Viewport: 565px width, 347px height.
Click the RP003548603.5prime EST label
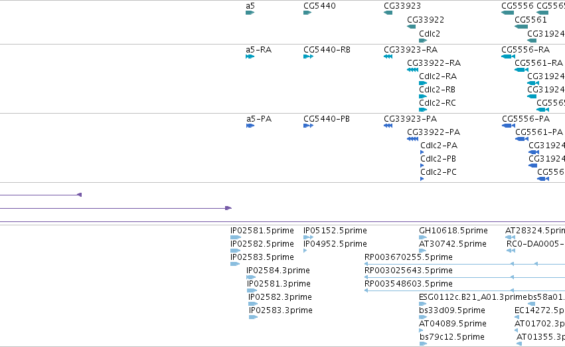[x=408, y=285]
